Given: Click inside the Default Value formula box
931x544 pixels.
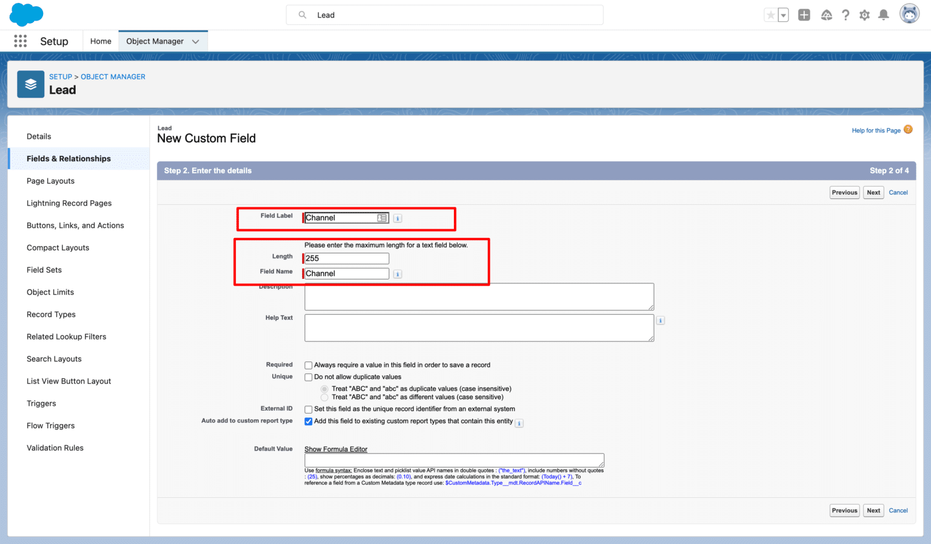Looking at the screenshot, I should click(x=453, y=460).
